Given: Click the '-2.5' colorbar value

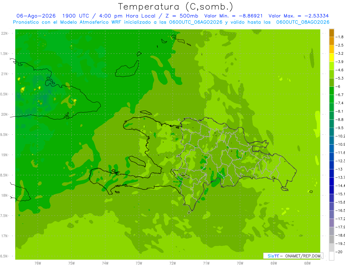Looking at the screenshot, I should pyautogui.click(x=340, y=45).
